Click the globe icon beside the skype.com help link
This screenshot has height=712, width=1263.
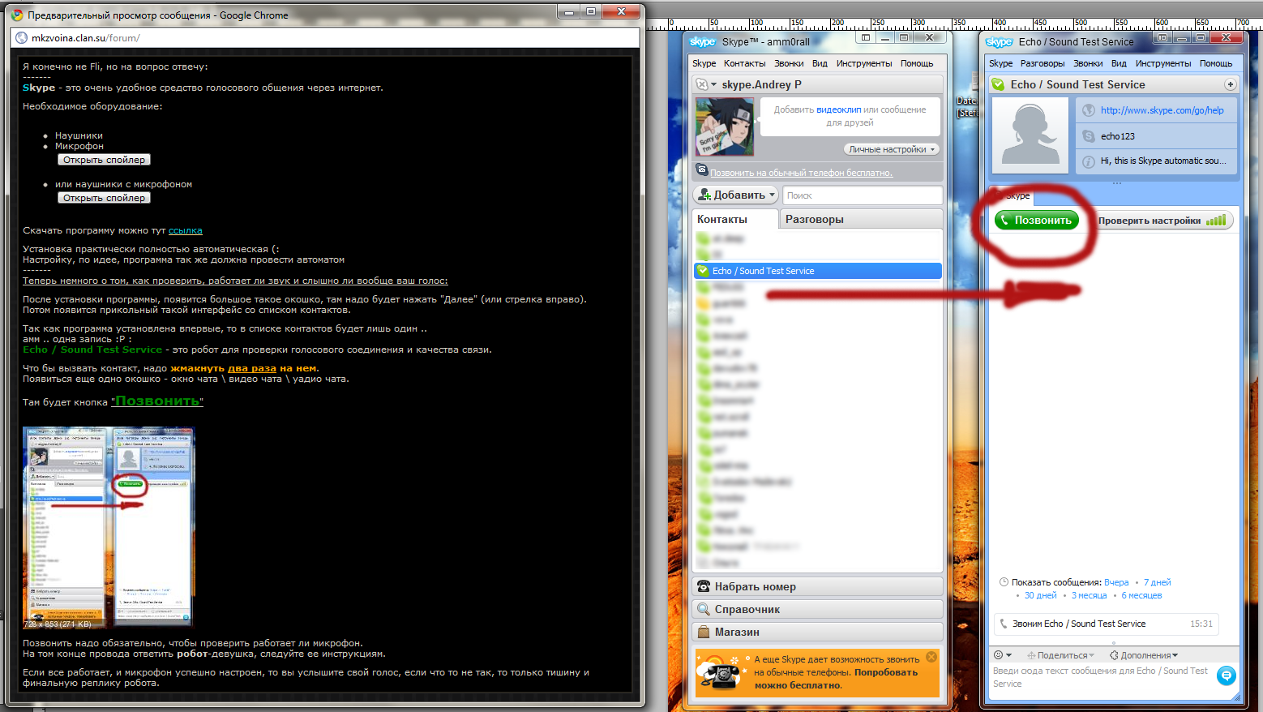pos(1088,110)
